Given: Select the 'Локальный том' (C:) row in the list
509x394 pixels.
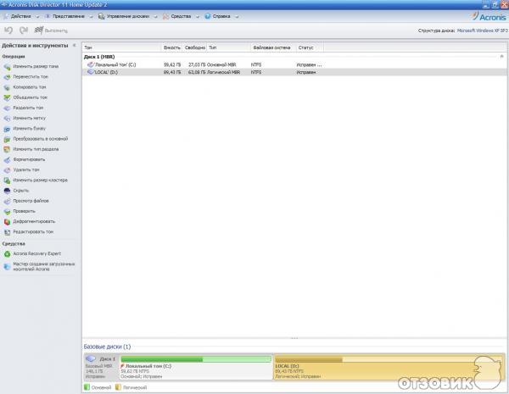Looking at the screenshot, I should 294,65.
